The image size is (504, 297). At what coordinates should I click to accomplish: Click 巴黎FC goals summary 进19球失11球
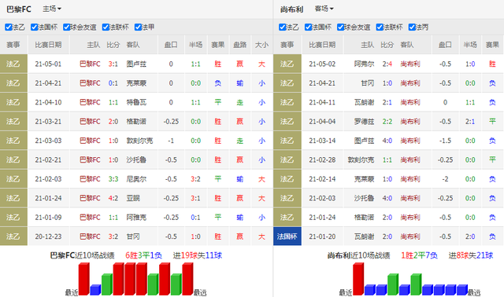coord(198,255)
